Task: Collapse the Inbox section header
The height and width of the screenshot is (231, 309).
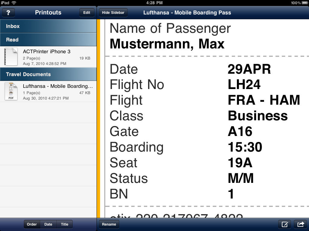Action: point(48,26)
